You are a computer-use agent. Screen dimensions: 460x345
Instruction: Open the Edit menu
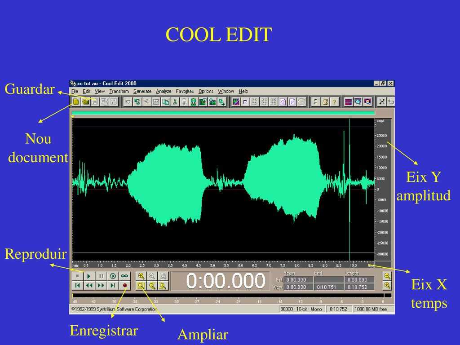87,91
